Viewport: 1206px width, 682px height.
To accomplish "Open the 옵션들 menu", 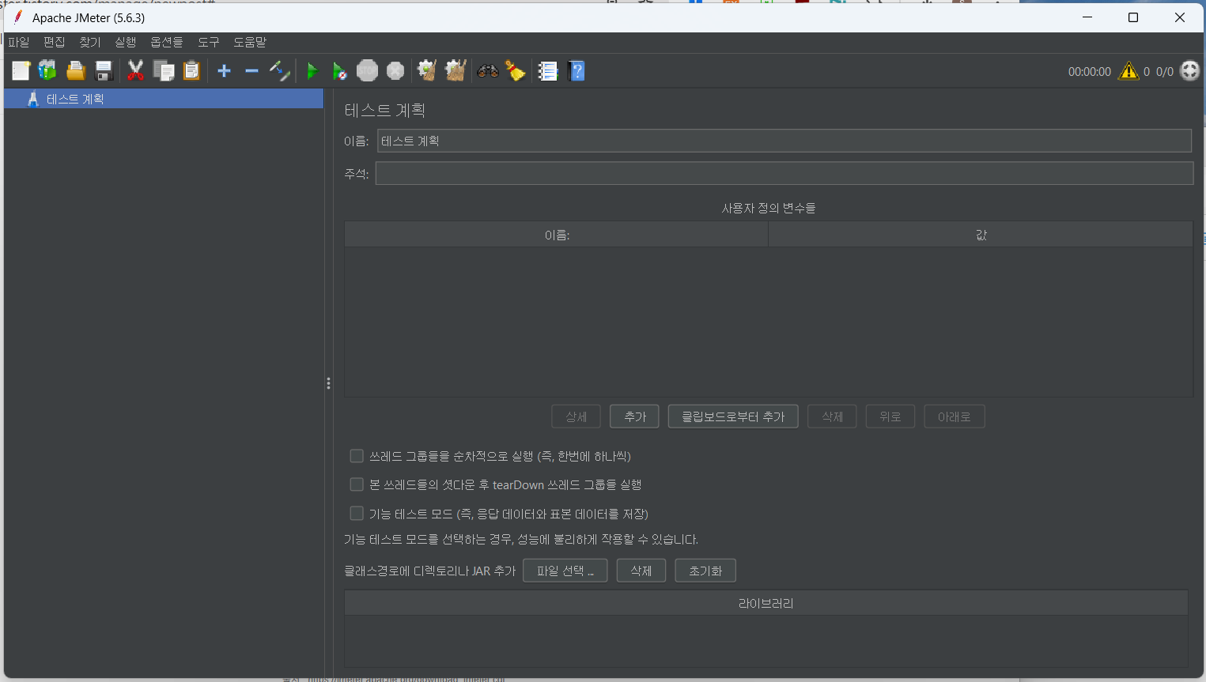I will pyautogui.click(x=167, y=42).
